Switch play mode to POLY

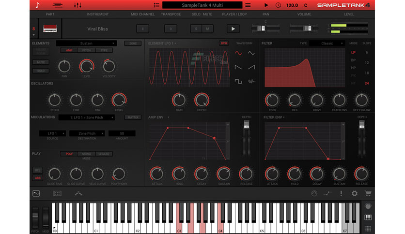click(x=69, y=154)
